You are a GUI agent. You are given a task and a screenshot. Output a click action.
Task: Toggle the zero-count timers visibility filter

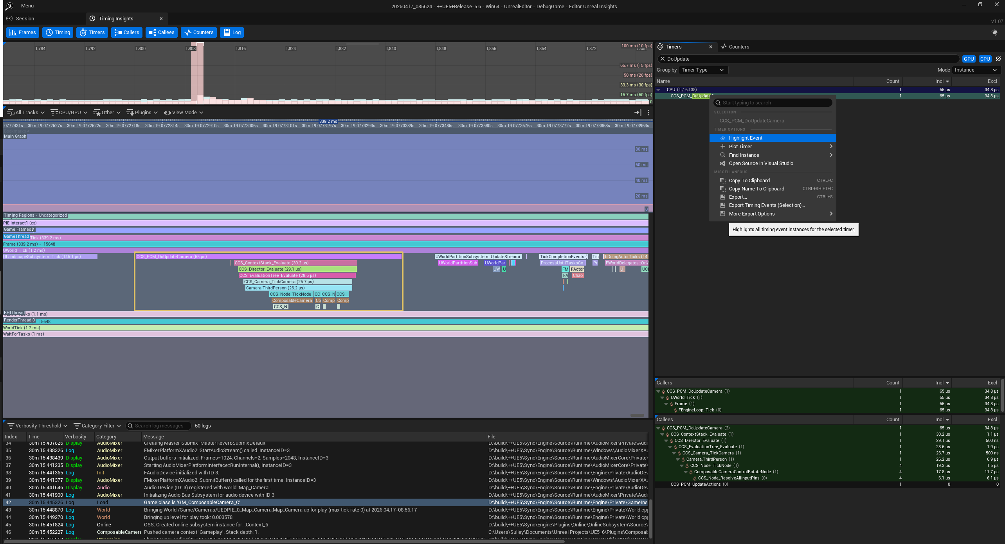pos(998,59)
